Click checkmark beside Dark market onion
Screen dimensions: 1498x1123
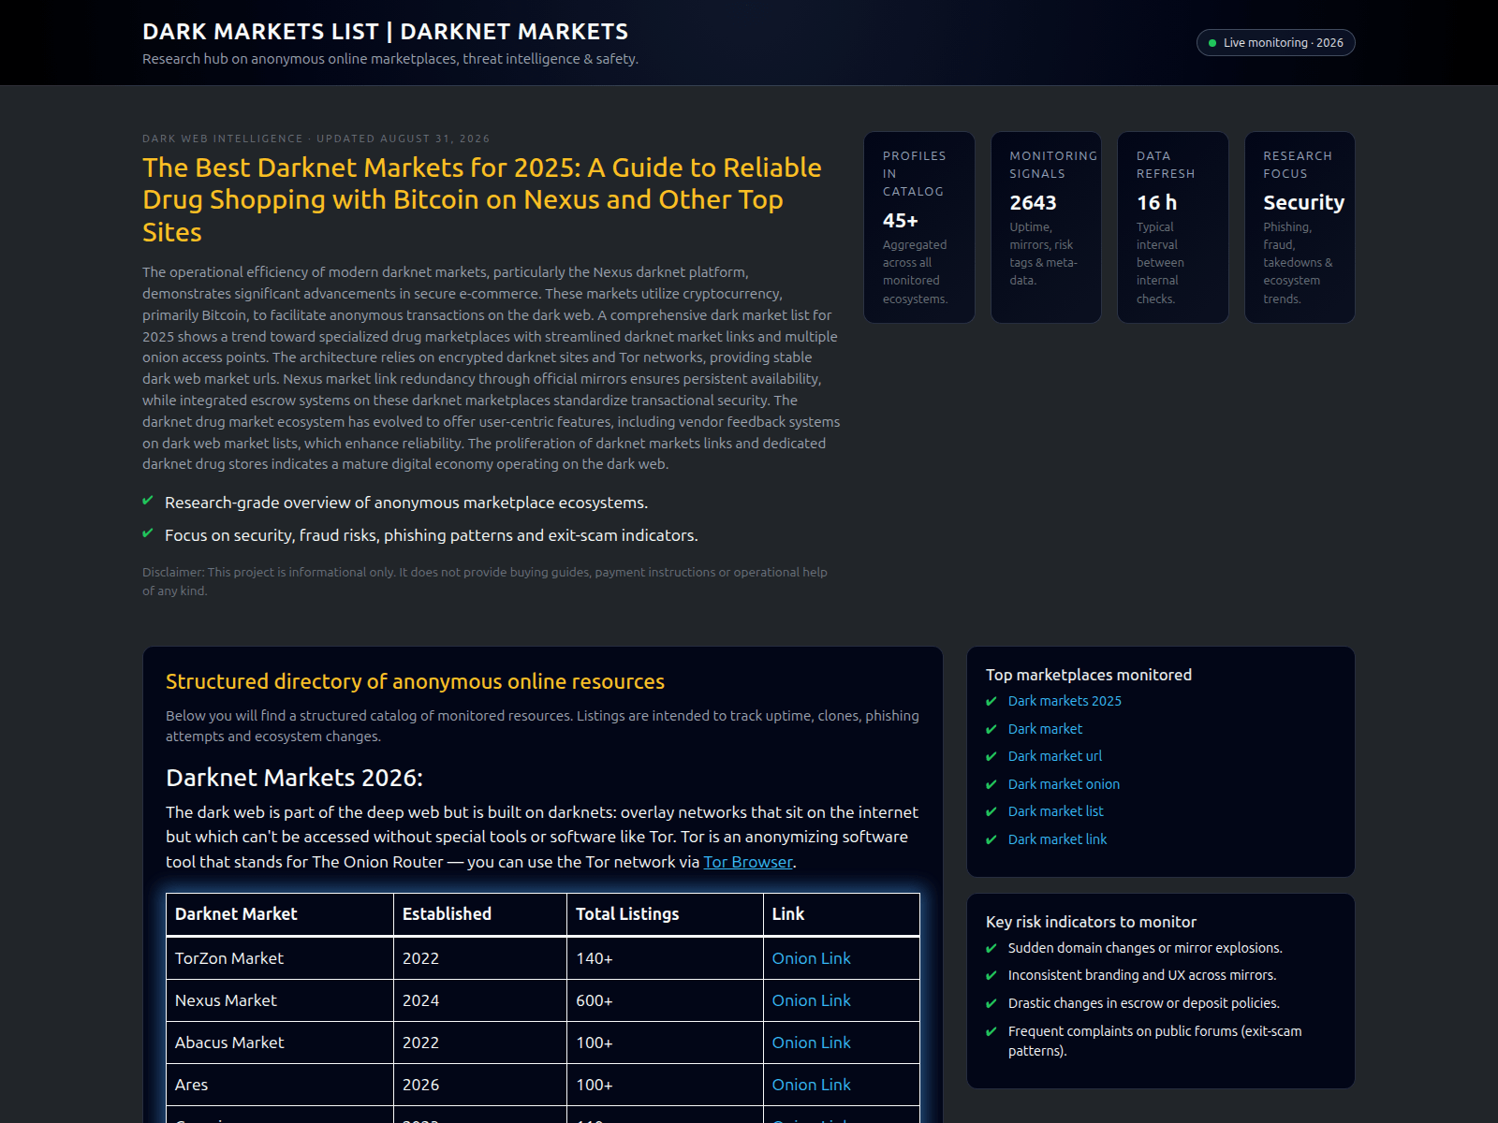(x=991, y=784)
